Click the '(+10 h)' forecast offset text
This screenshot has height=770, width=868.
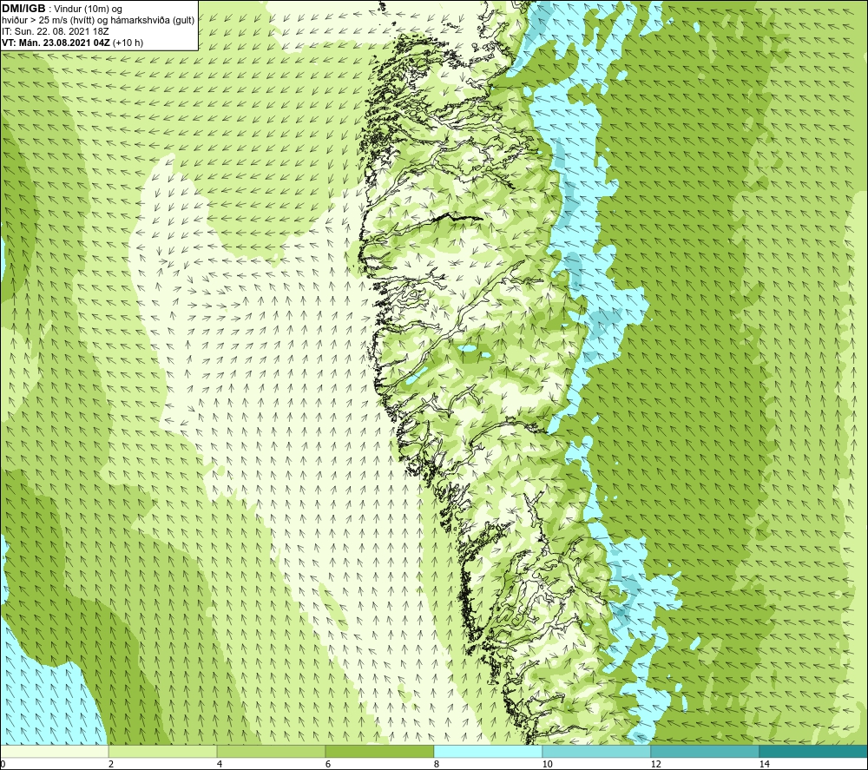[128, 43]
